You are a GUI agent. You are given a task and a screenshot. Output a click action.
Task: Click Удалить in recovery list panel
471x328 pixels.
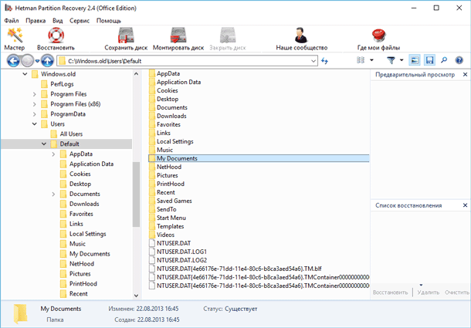[x=428, y=292]
